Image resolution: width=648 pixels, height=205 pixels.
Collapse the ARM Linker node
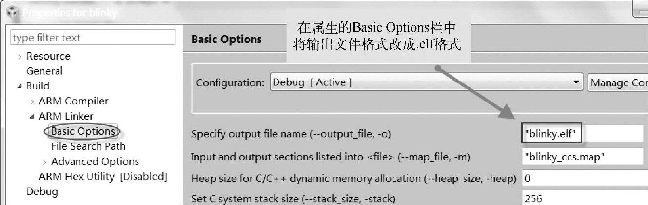click(x=32, y=117)
